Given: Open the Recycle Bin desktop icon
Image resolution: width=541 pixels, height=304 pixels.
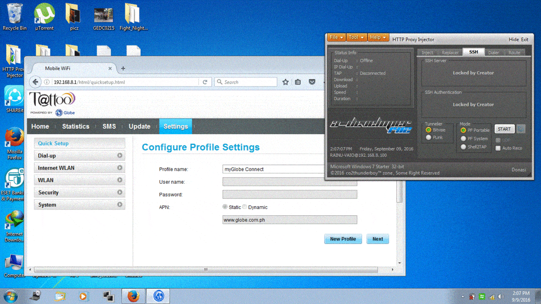Looking at the screenshot, I should pyautogui.click(x=14, y=17).
